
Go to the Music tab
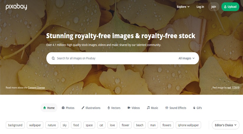[x=153, y=108]
